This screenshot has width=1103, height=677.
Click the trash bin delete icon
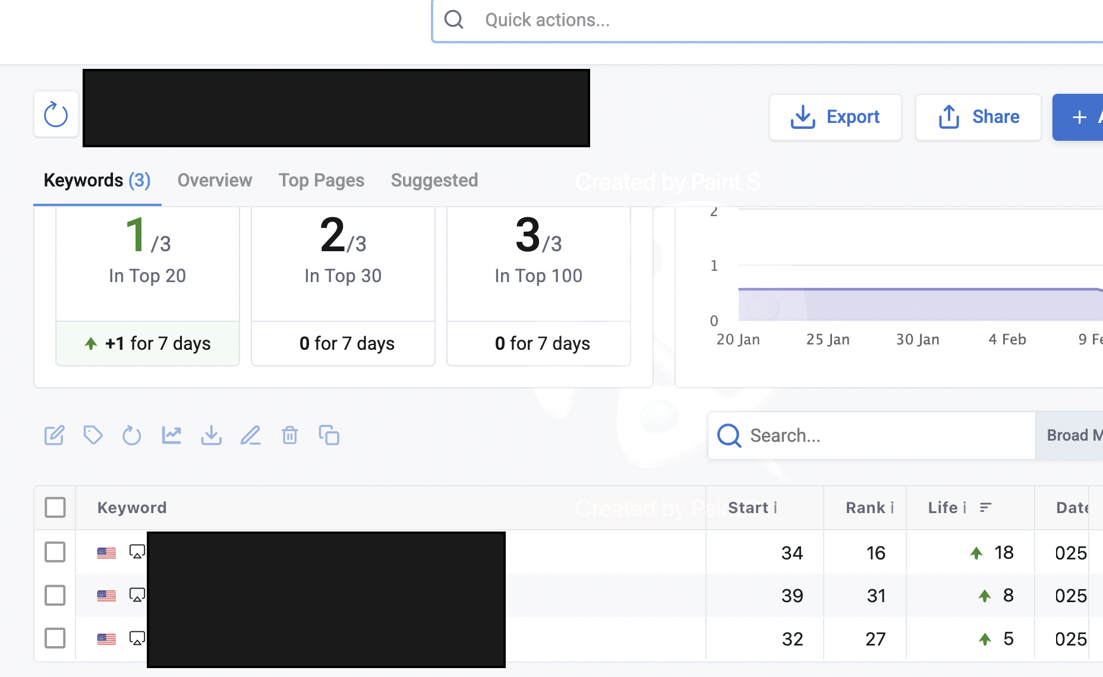289,435
